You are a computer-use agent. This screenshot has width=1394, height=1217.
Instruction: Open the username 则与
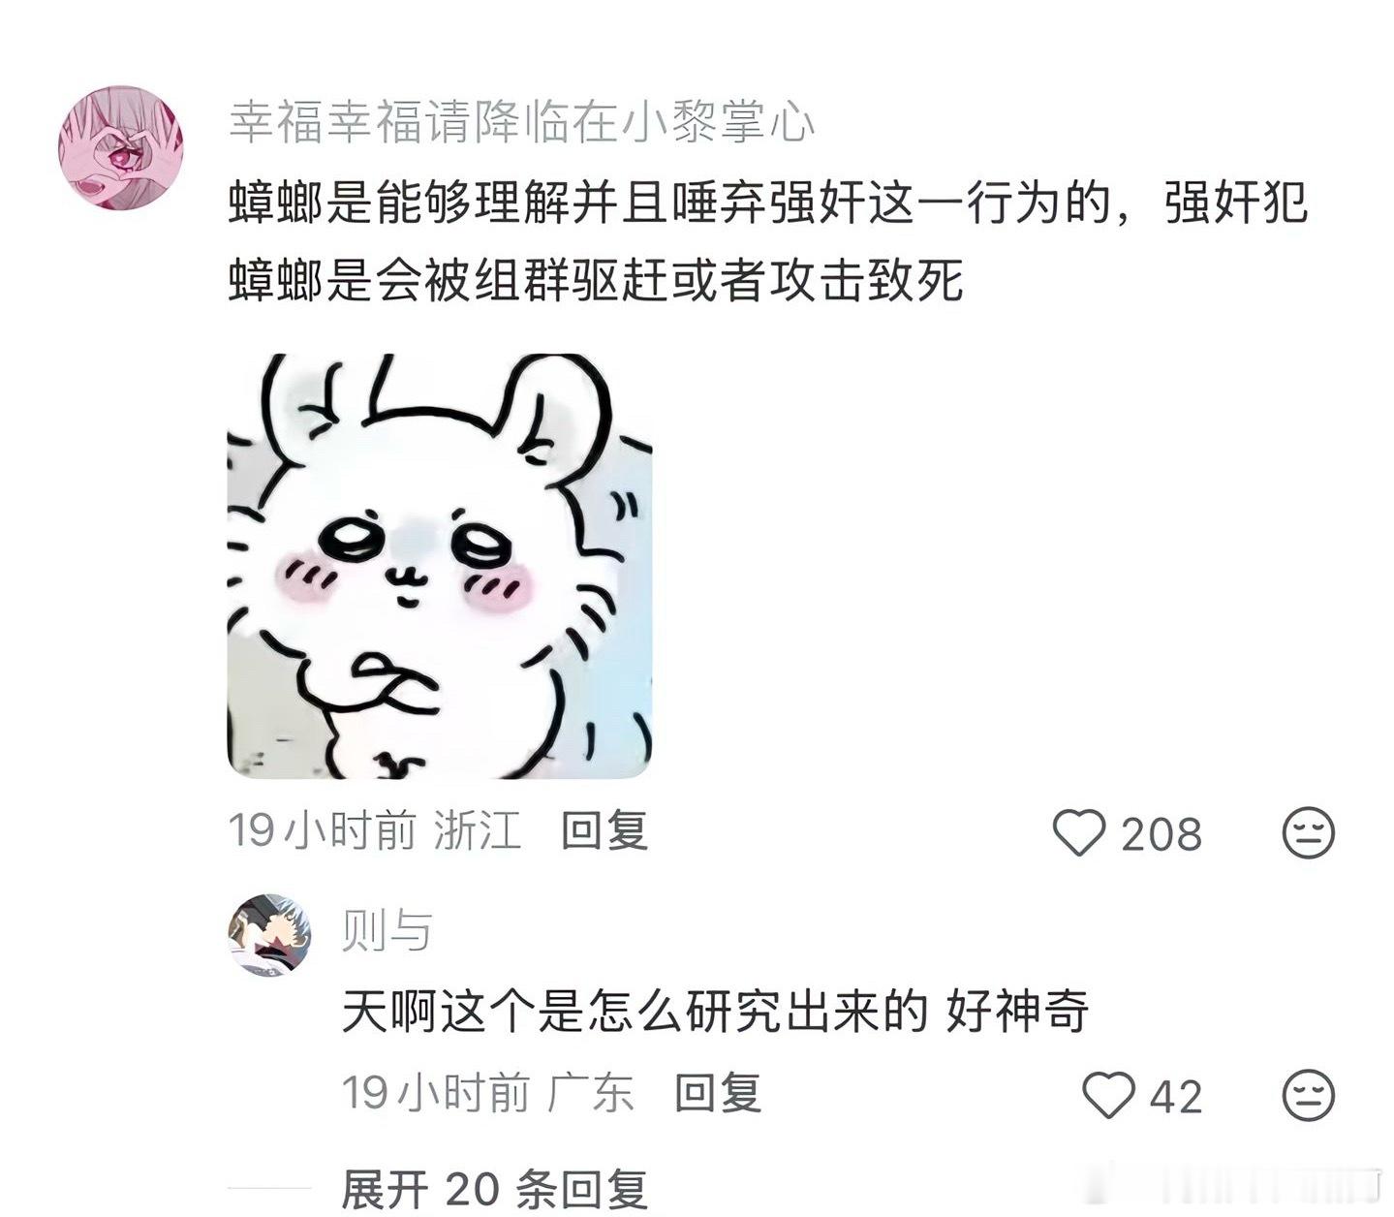387,931
